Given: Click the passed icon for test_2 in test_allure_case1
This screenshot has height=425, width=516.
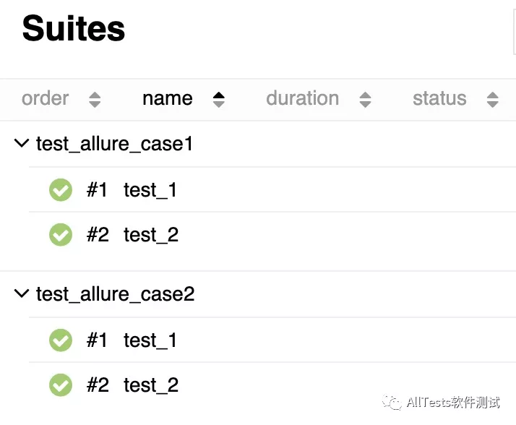Looking at the screenshot, I should click(61, 235).
